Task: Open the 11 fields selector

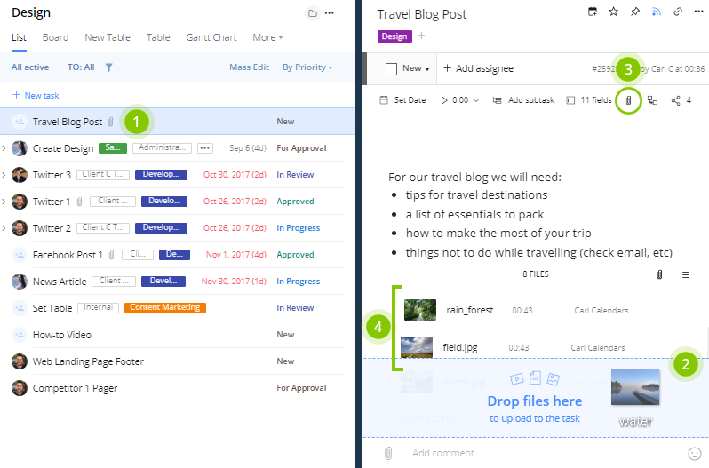Action: (x=589, y=100)
